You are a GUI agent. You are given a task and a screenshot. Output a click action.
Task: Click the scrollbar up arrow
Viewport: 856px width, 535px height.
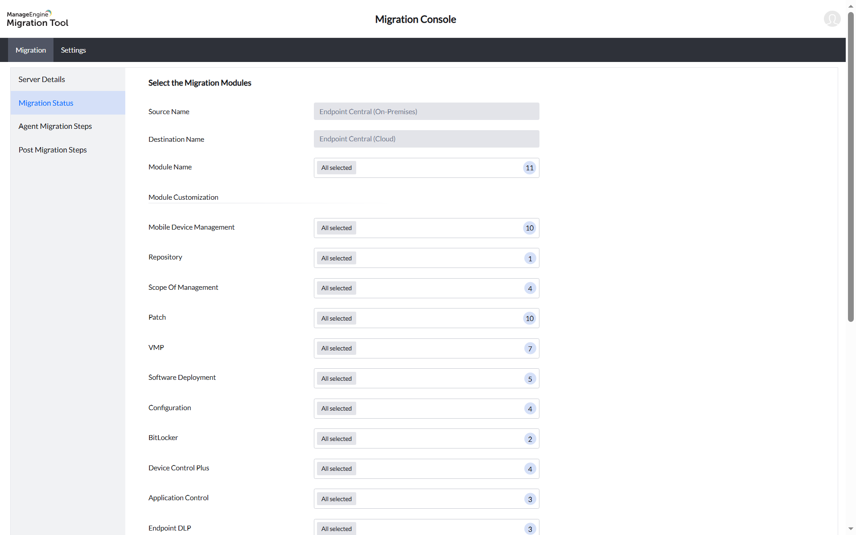851,5
